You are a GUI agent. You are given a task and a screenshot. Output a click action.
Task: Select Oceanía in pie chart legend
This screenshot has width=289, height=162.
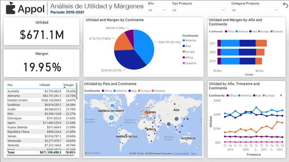(x=189, y=63)
